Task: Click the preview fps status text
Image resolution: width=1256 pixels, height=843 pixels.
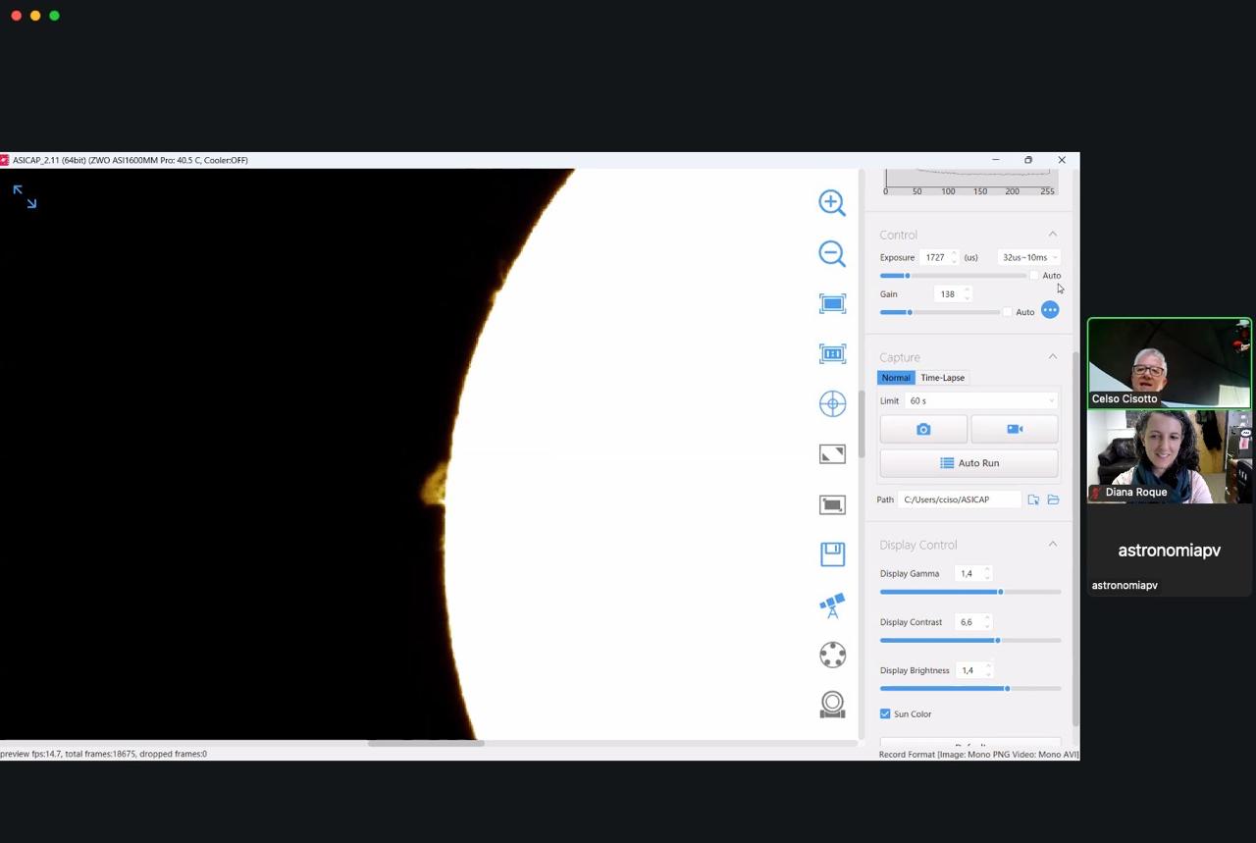Action: [104, 754]
